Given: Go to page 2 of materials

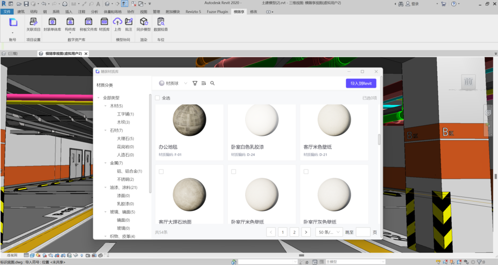Looking at the screenshot, I should [x=294, y=232].
